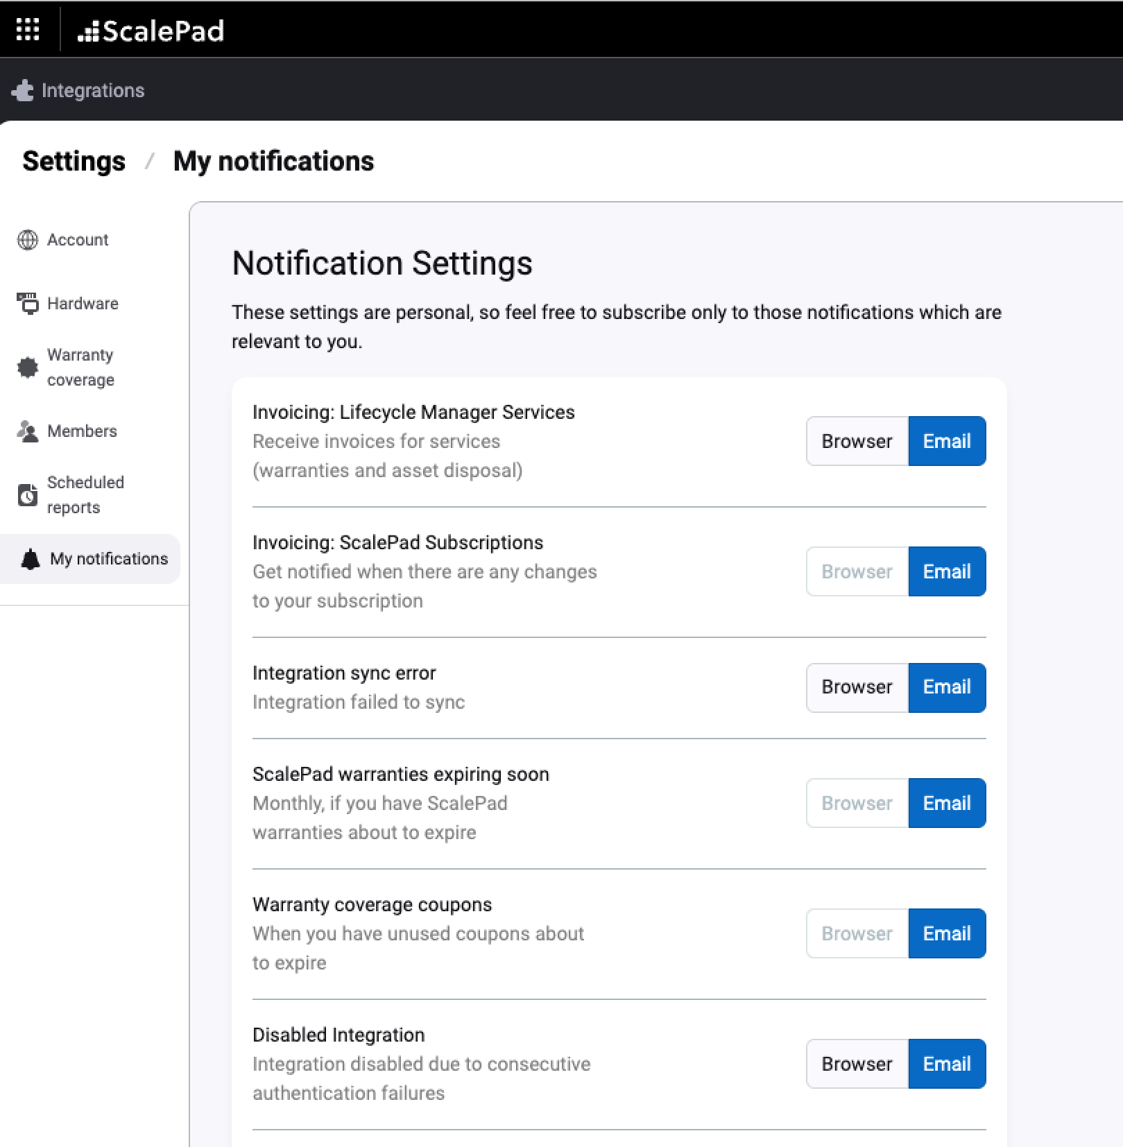Image resolution: width=1123 pixels, height=1147 pixels.
Task: Toggle Browser for warranties expiring soon
Action: point(857,803)
